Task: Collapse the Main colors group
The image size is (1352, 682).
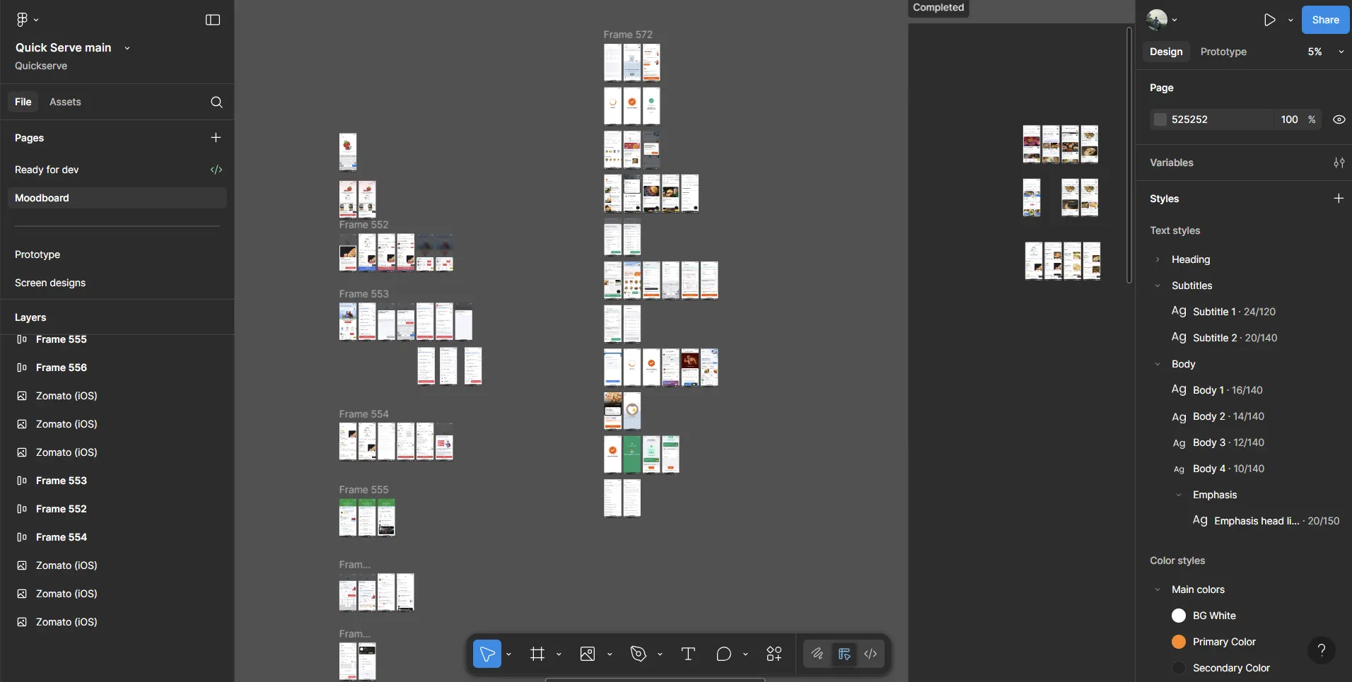Action: [1158, 589]
